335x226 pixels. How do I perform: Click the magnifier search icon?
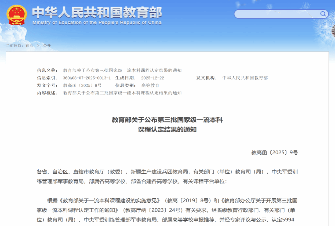point(323,14)
